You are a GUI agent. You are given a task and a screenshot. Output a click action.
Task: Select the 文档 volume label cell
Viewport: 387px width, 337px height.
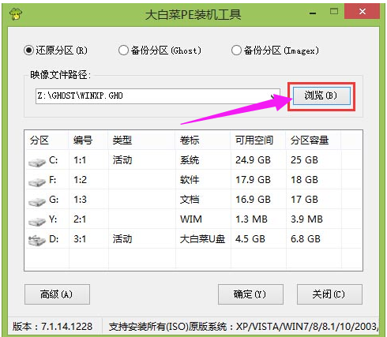click(190, 200)
